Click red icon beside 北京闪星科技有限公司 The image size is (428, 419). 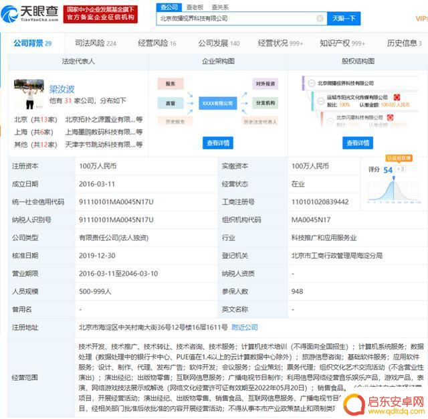point(390,117)
